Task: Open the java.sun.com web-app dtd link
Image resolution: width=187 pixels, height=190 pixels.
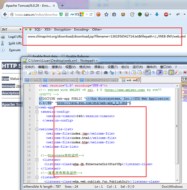Action: (92, 103)
